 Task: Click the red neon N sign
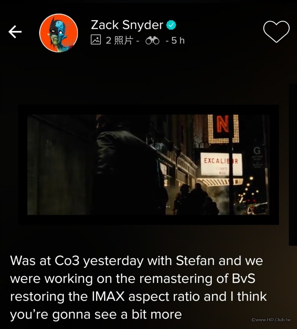(x=223, y=129)
